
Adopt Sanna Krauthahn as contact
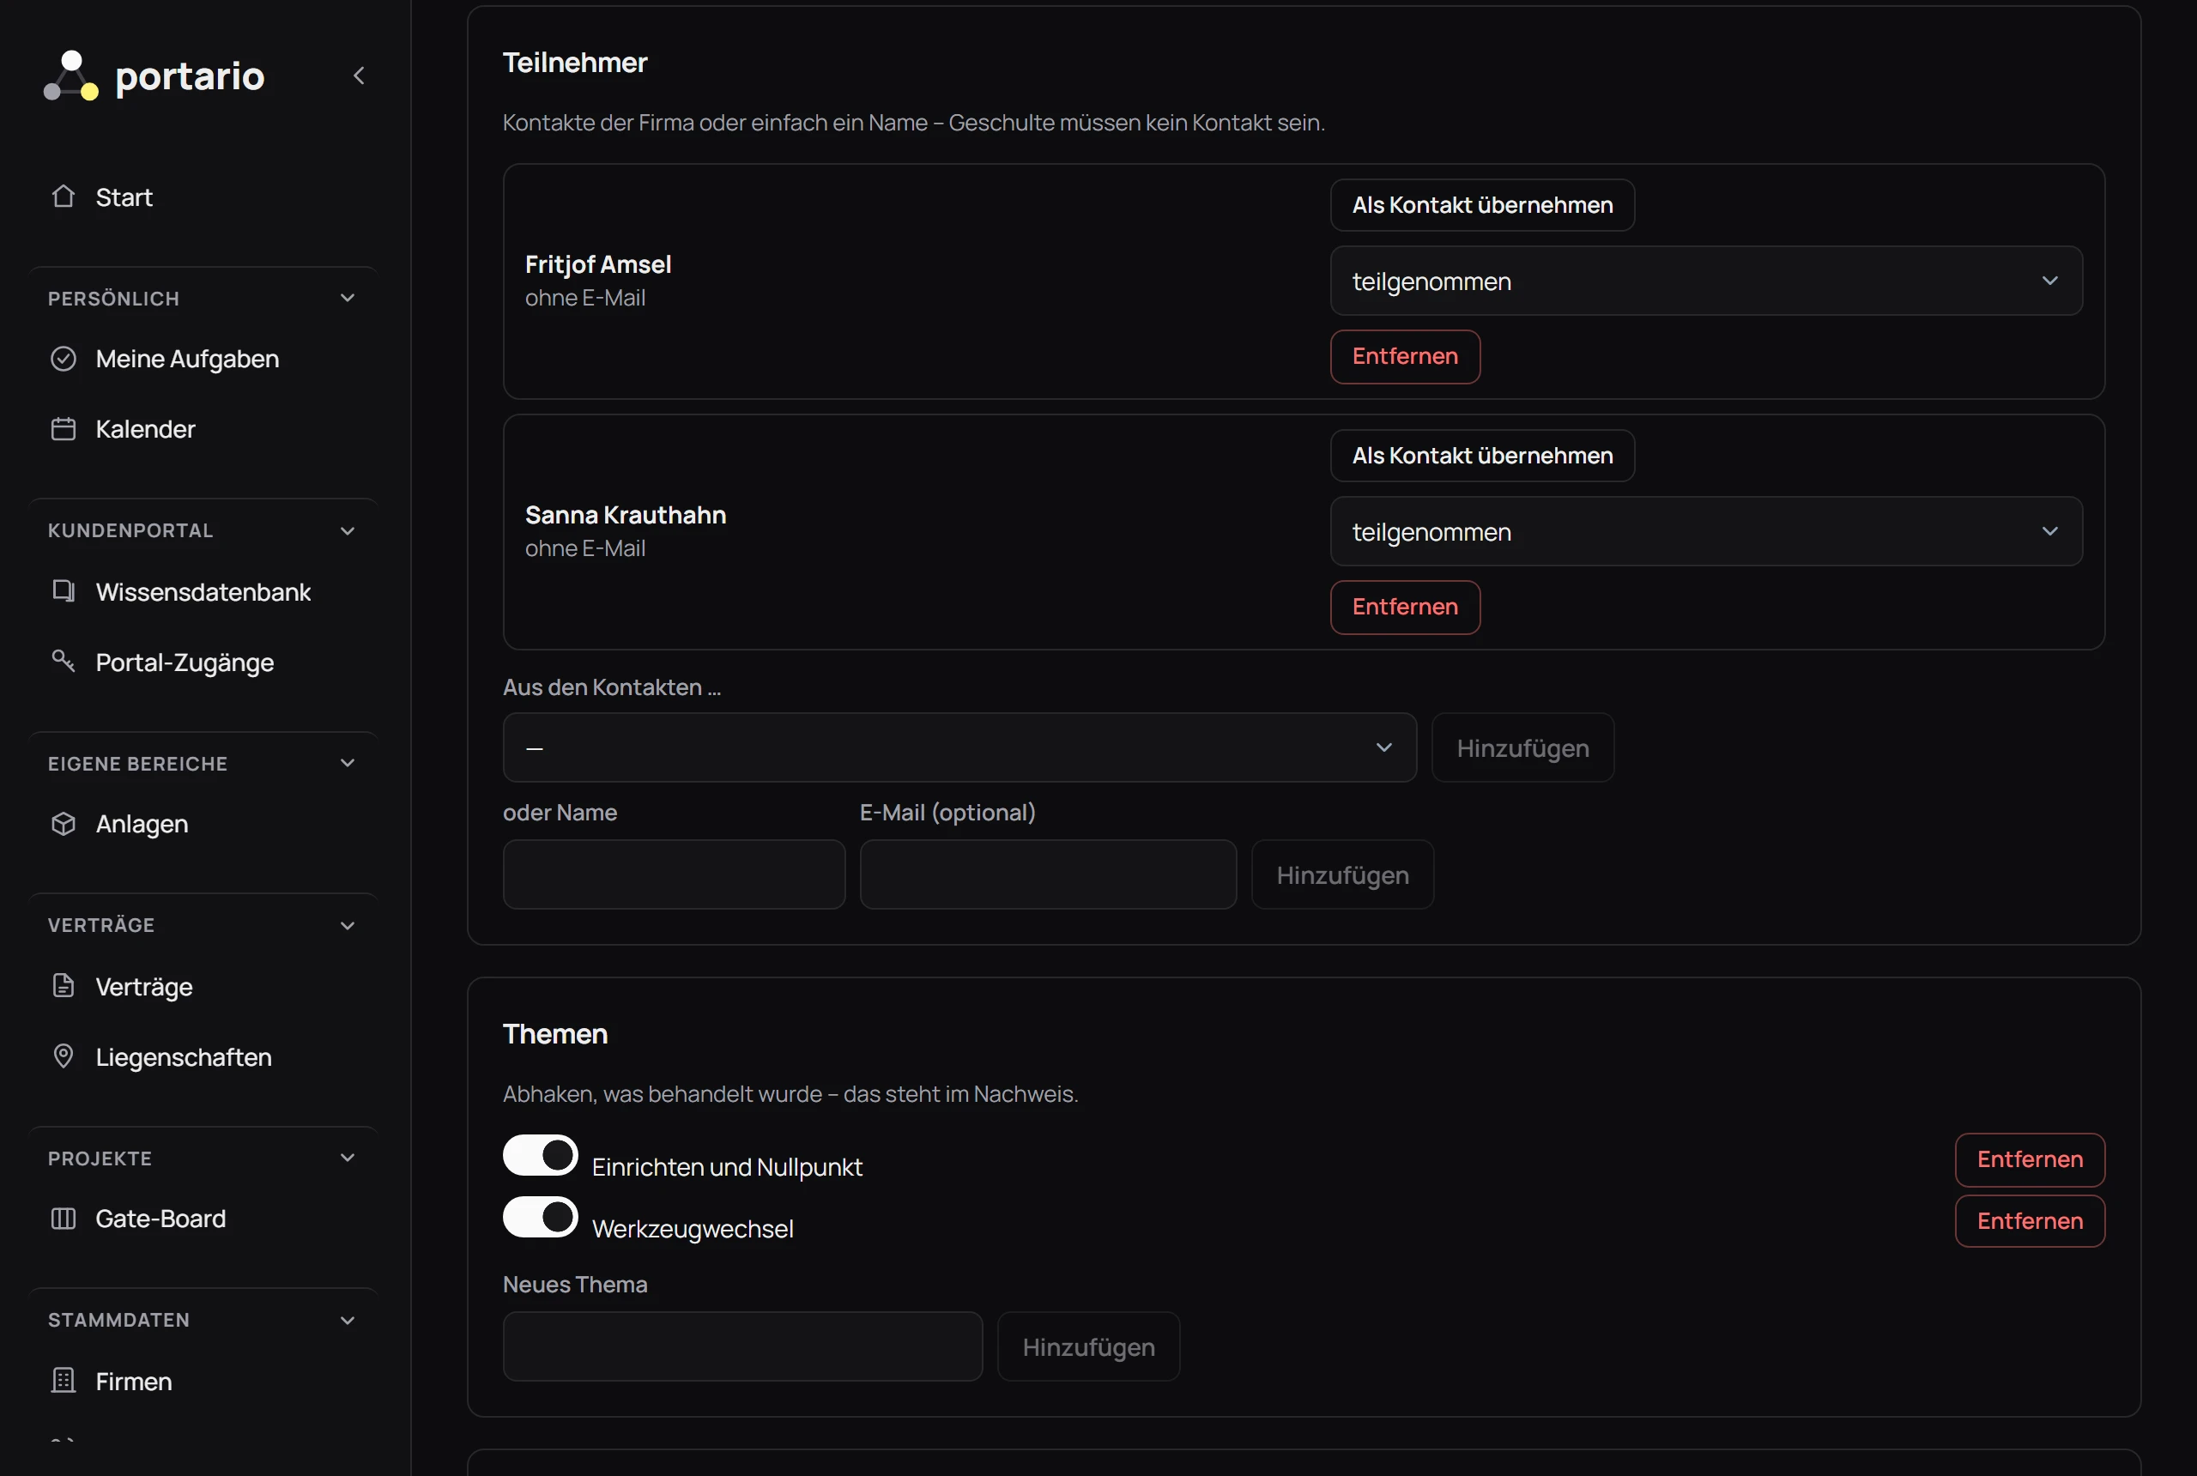click(1481, 455)
